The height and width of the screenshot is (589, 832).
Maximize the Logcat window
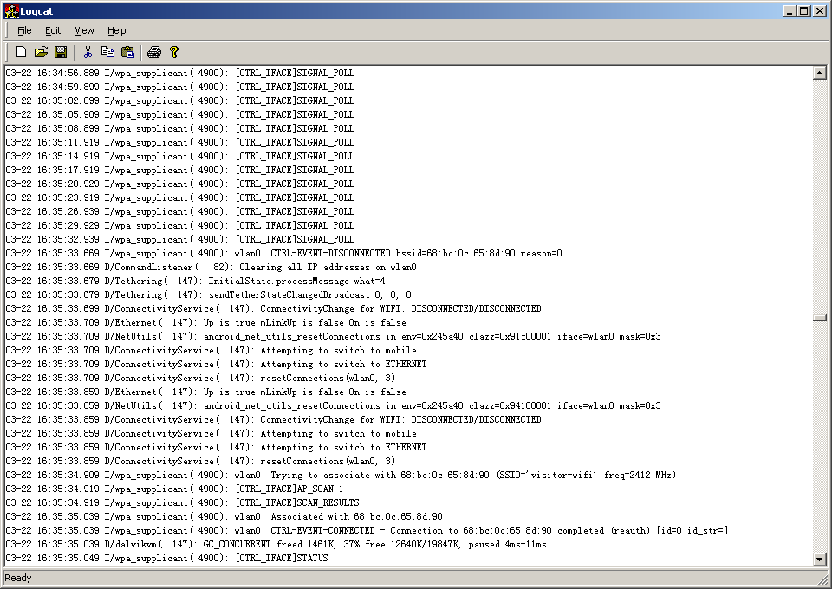(x=804, y=11)
